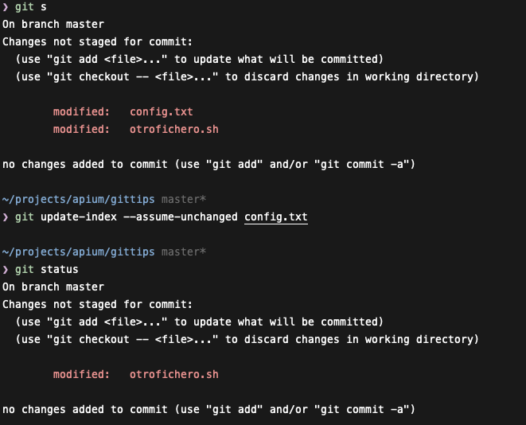The image size is (526, 425).
Task: Click the master* indicator above "git status"
Action: click(183, 251)
